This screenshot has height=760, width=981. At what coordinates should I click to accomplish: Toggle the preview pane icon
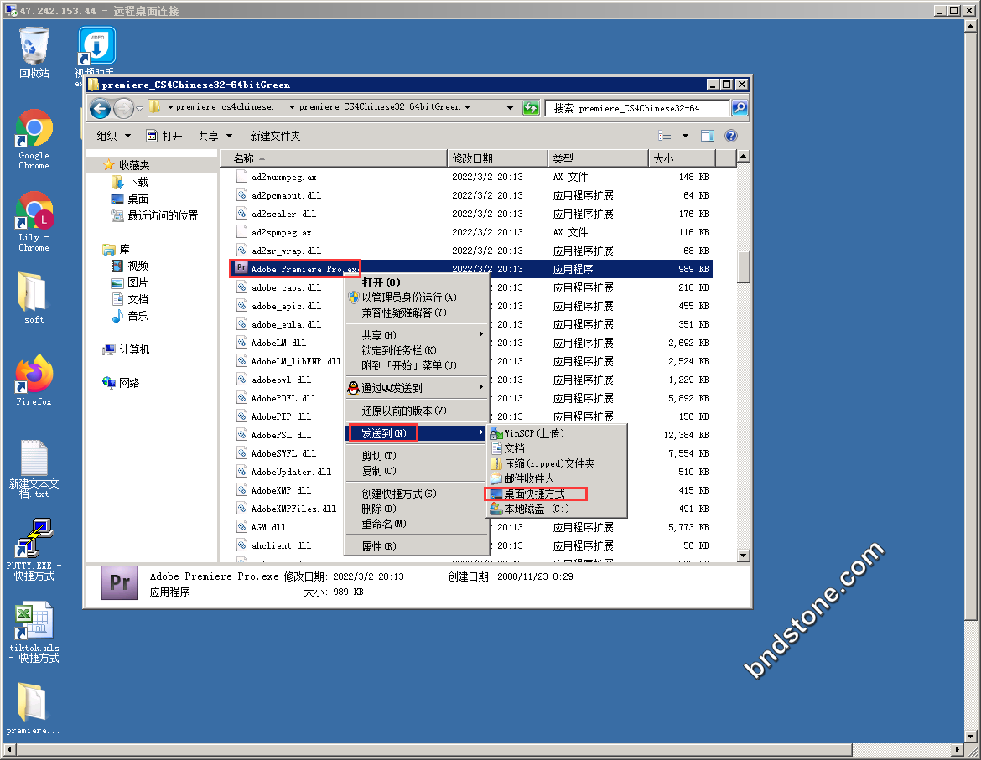(707, 136)
